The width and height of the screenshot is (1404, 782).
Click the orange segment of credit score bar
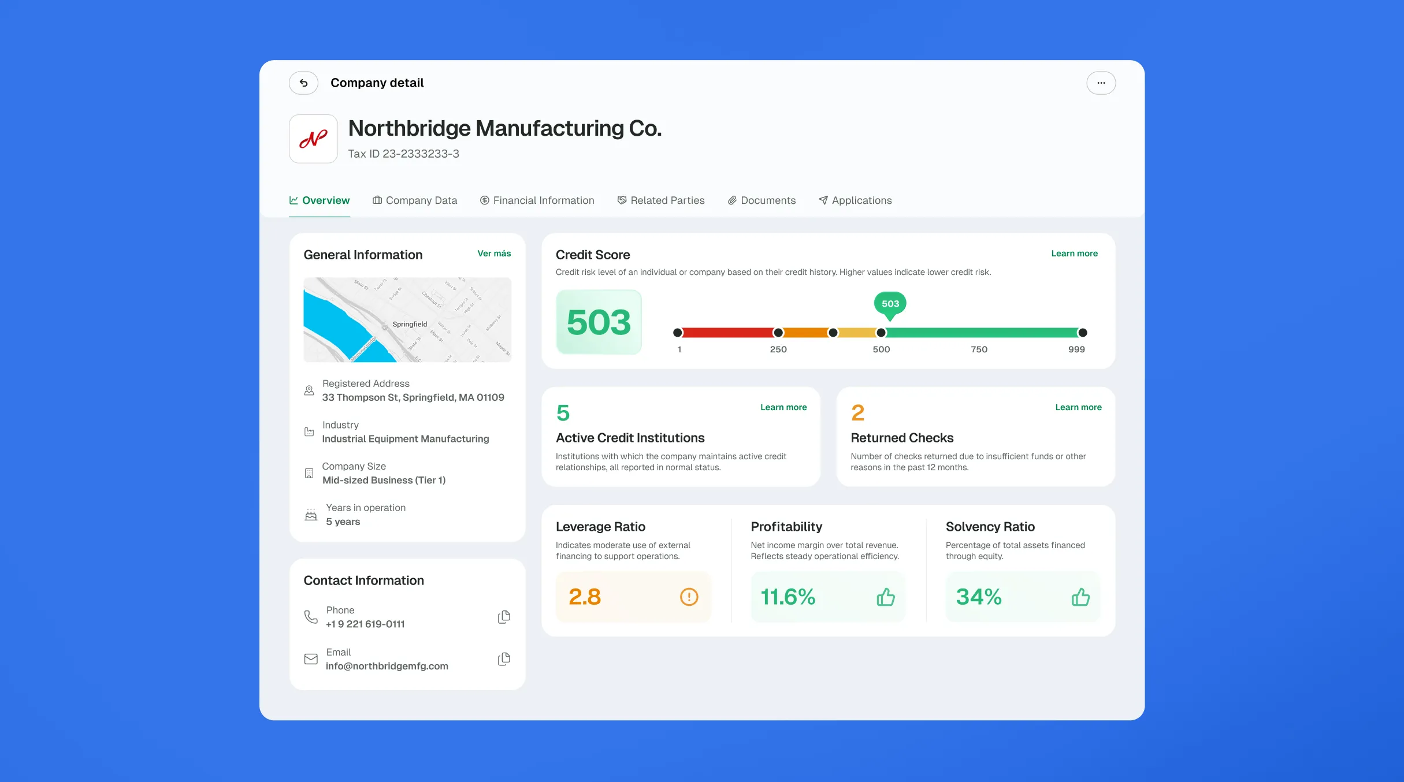805,333
